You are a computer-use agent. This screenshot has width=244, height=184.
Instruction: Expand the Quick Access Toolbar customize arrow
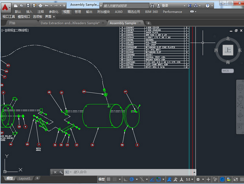pos(64,6)
